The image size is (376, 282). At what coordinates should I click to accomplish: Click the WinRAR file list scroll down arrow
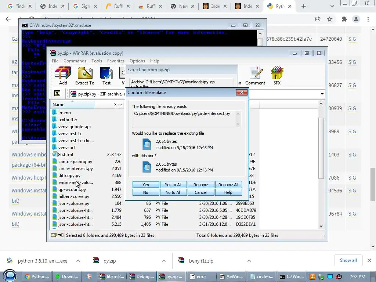pyautogui.click(x=321, y=226)
